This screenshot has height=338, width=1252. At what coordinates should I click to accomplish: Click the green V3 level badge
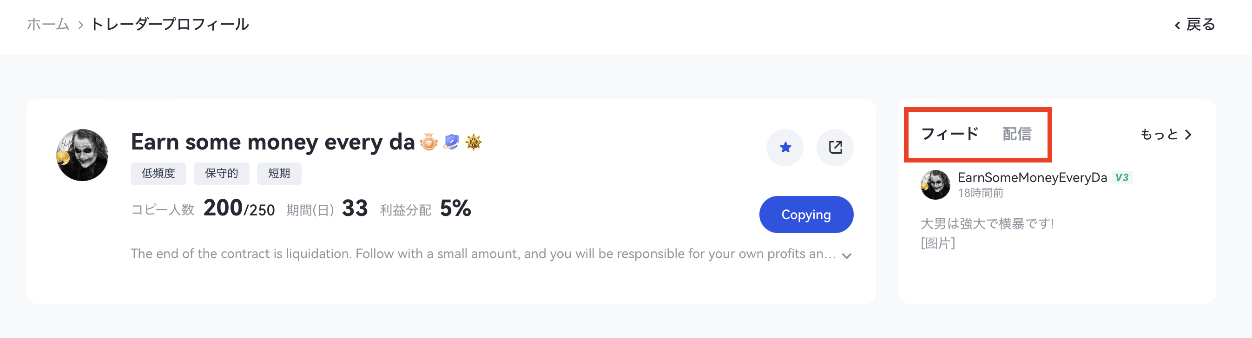tap(1122, 177)
